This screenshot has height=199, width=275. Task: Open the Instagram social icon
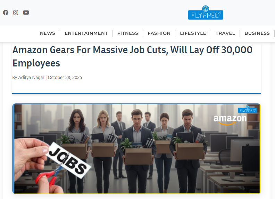tap(16, 13)
